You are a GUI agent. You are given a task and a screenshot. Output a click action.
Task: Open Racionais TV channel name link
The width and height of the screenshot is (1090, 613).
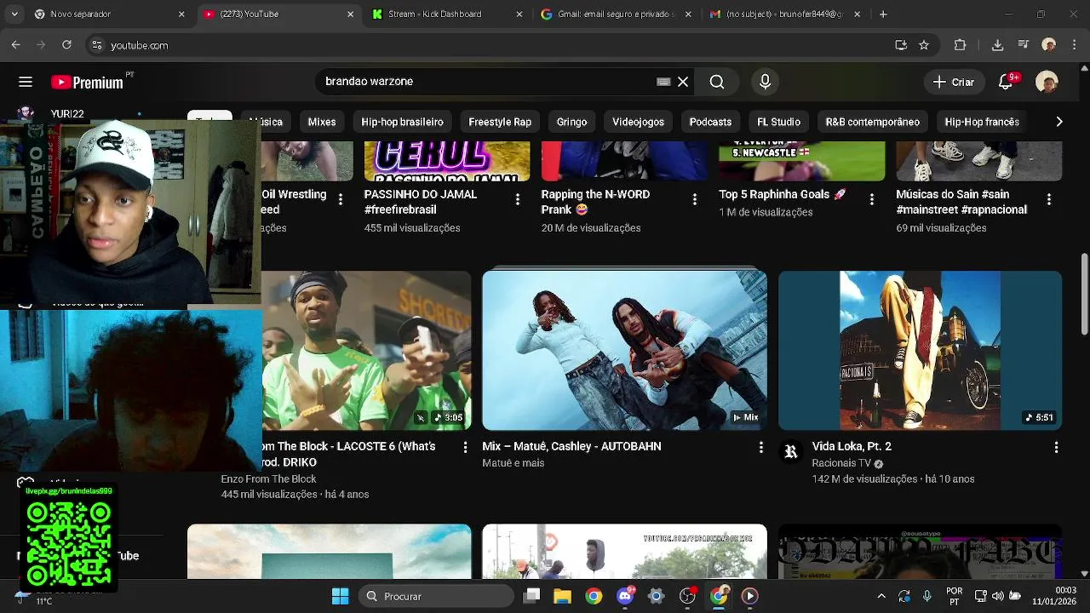click(x=841, y=463)
